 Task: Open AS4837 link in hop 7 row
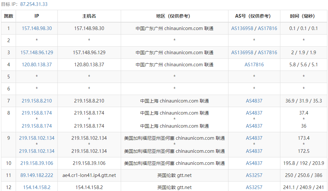click(x=254, y=101)
